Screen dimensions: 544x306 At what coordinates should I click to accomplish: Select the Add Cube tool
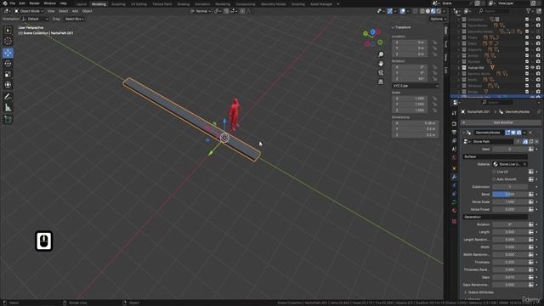point(8,119)
